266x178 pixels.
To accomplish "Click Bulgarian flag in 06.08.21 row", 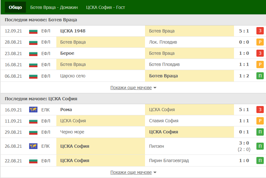I will tap(33, 76).
